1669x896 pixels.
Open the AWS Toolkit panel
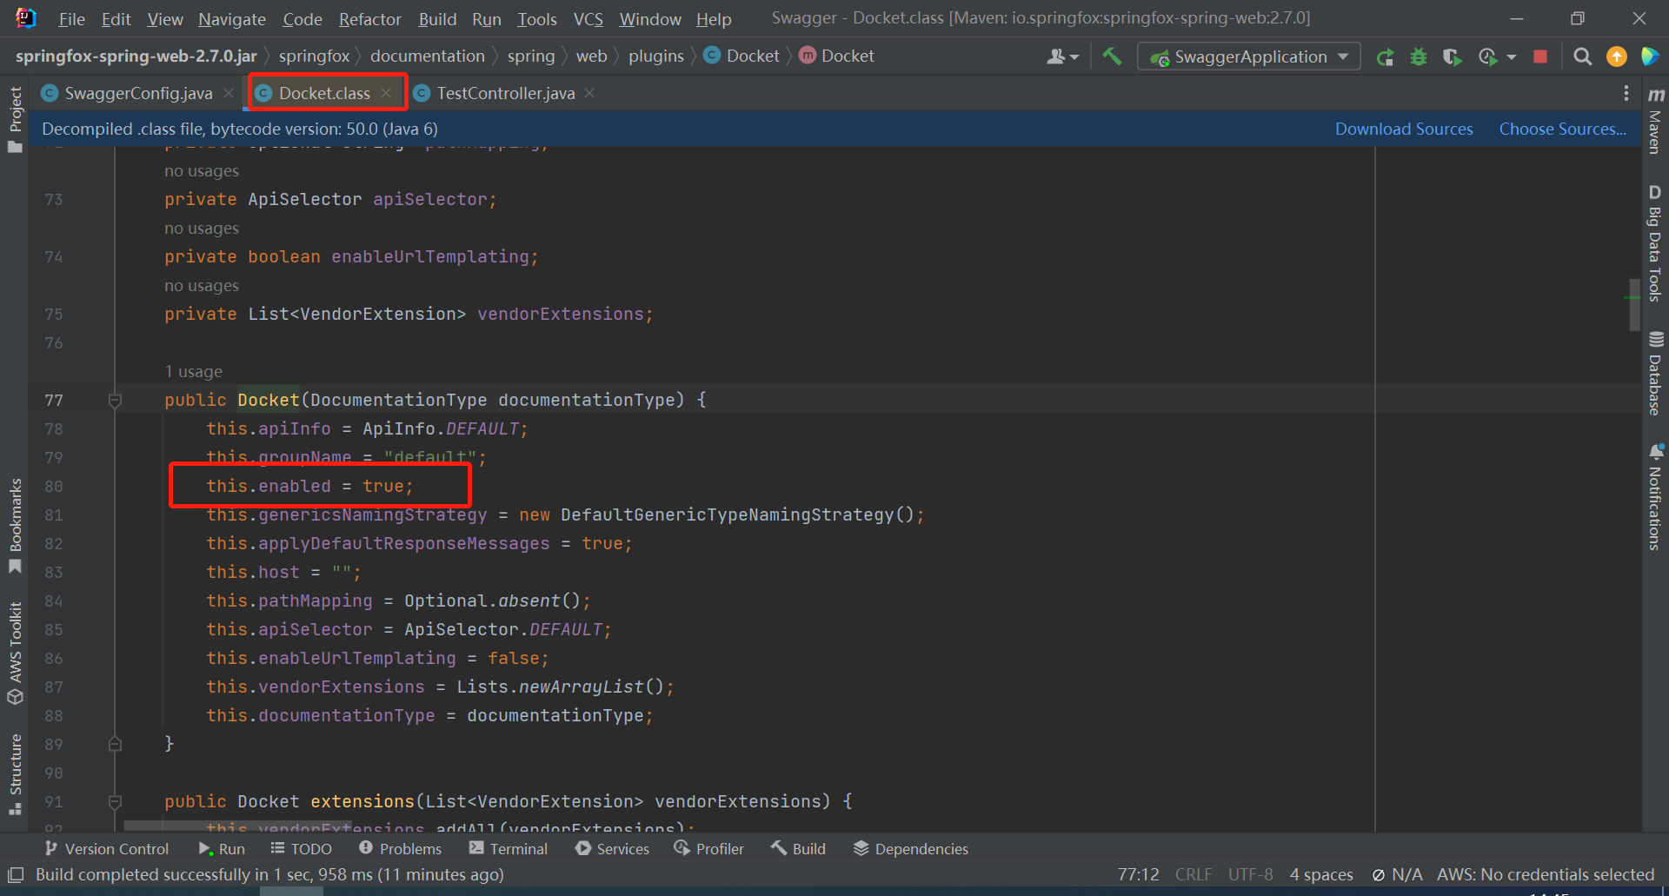pos(15,653)
